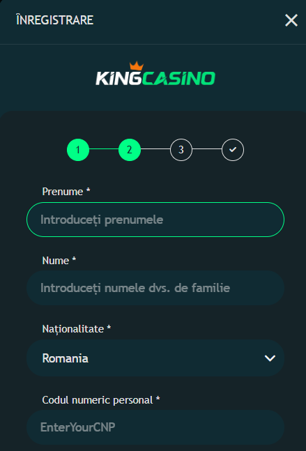Open the Naționalitate dropdown showing Romania

tap(155, 358)
